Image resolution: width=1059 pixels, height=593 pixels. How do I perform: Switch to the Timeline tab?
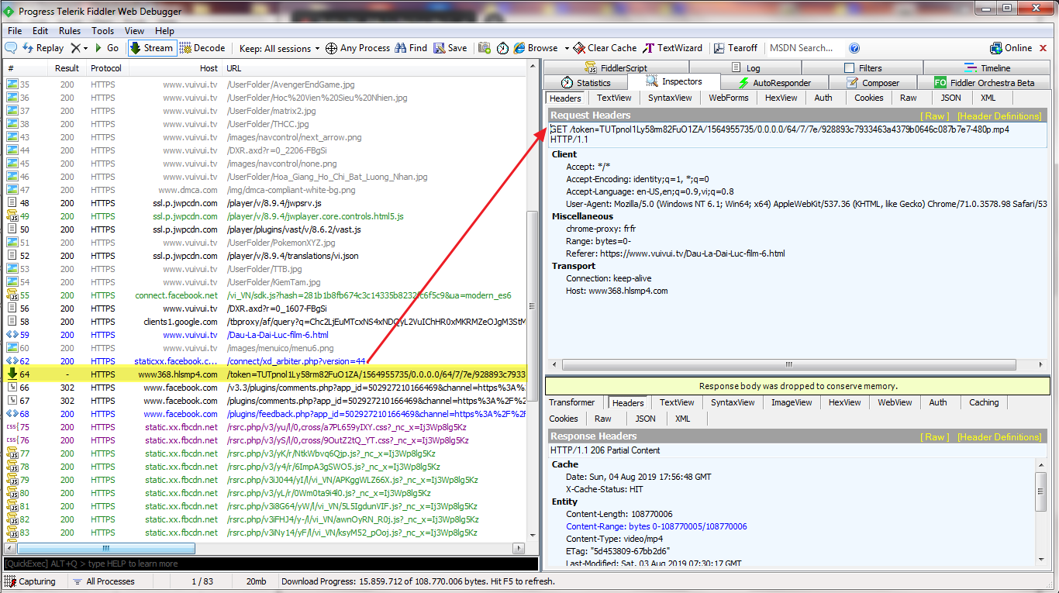tap(988, 68)
